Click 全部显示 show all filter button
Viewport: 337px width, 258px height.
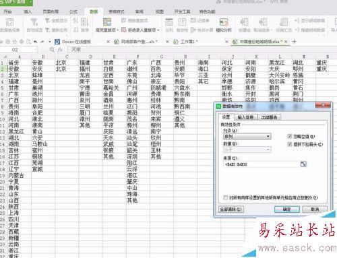(x=56, y=21)
